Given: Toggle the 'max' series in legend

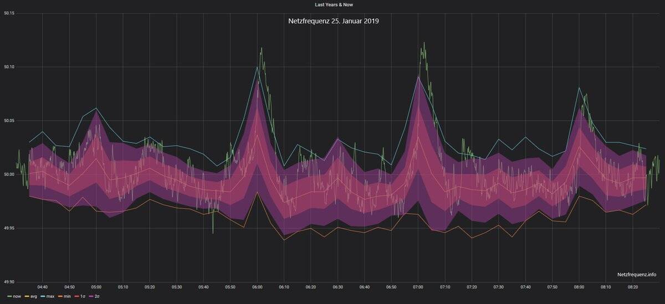Looking at the screenshot, I should 50,297.
